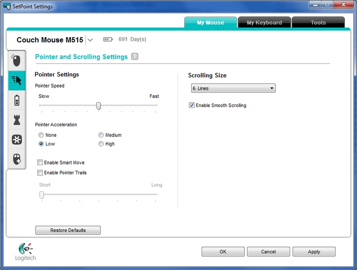
Task: Click the 691 Day(s) battery text
Action: (x=132, y=39)
